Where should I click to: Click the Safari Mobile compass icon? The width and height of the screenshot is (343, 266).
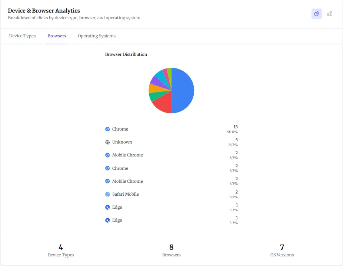point(107,194)
